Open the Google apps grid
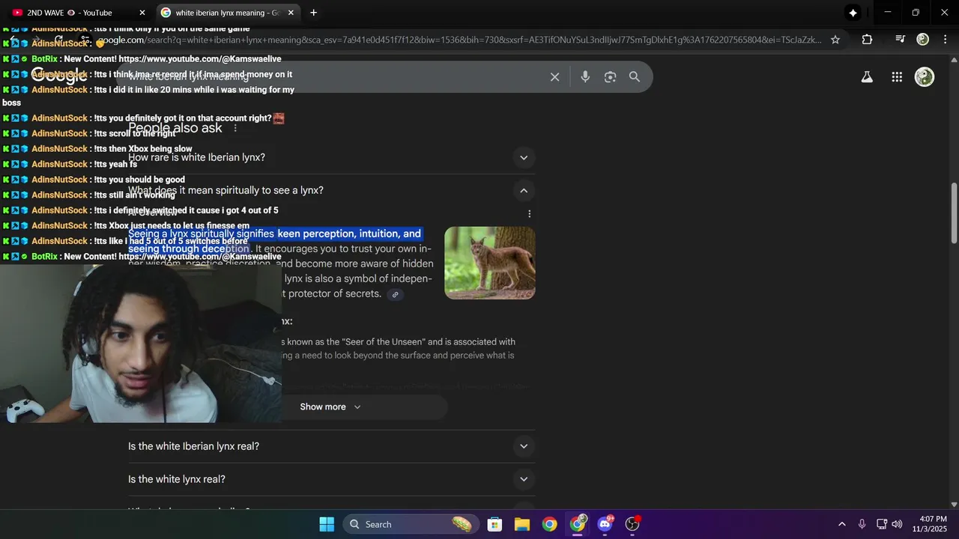Screen dimensions: 959x539 (x=897, y=76)
